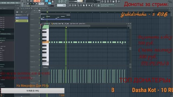
Task: Click the undo history icon in top right
Action: point(102,1)
